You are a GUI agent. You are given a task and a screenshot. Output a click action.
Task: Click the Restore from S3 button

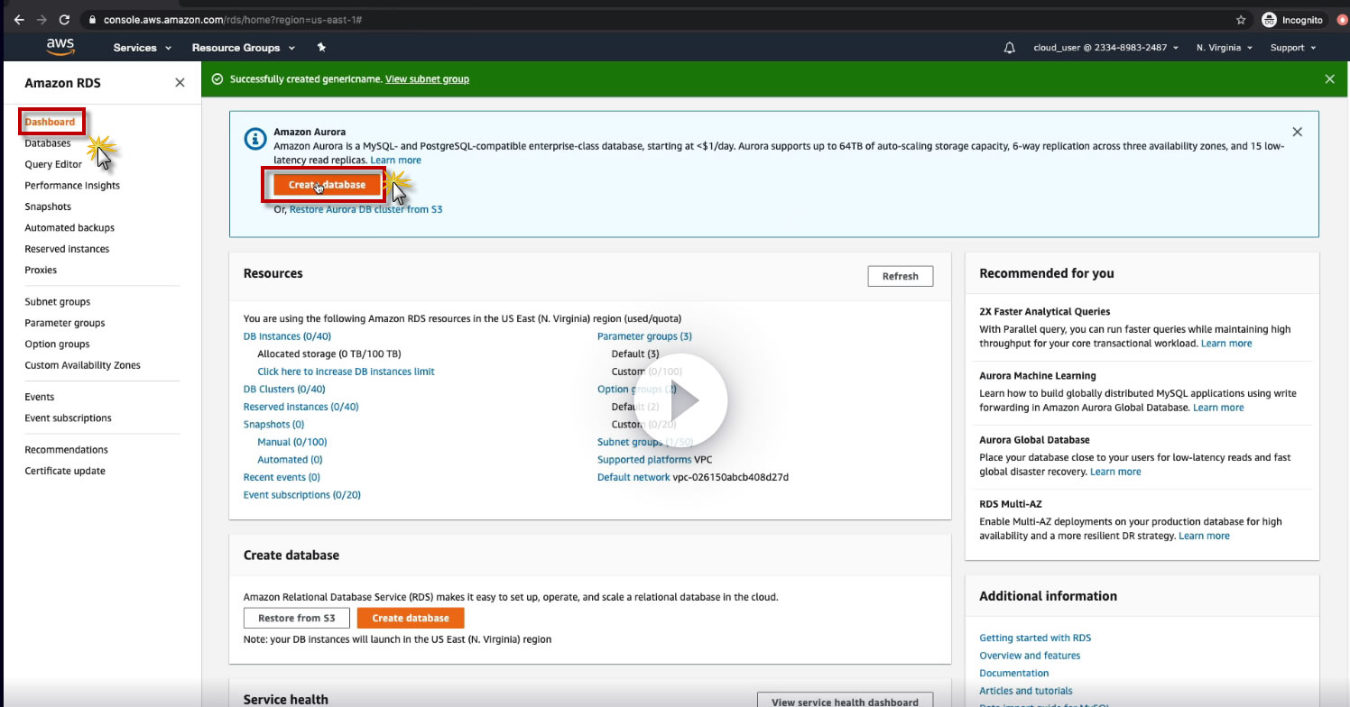(296, 618)
